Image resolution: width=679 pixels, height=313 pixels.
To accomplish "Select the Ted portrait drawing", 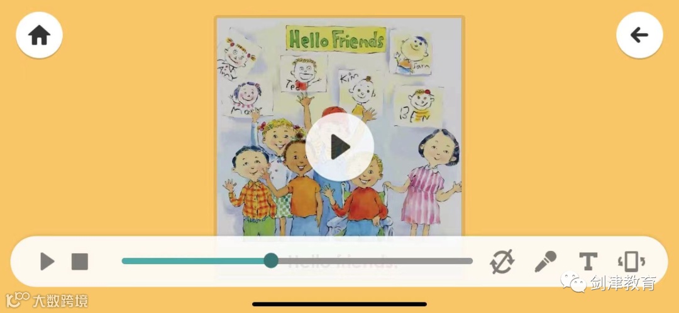I will 303,73.
